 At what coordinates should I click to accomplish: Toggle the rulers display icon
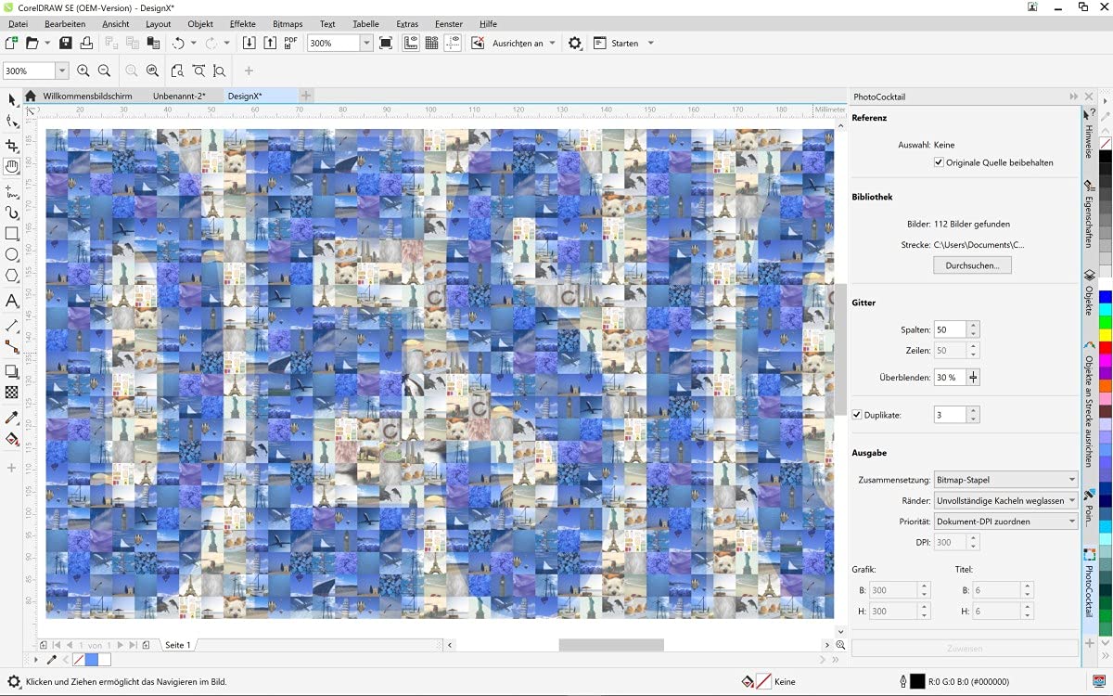410,43
